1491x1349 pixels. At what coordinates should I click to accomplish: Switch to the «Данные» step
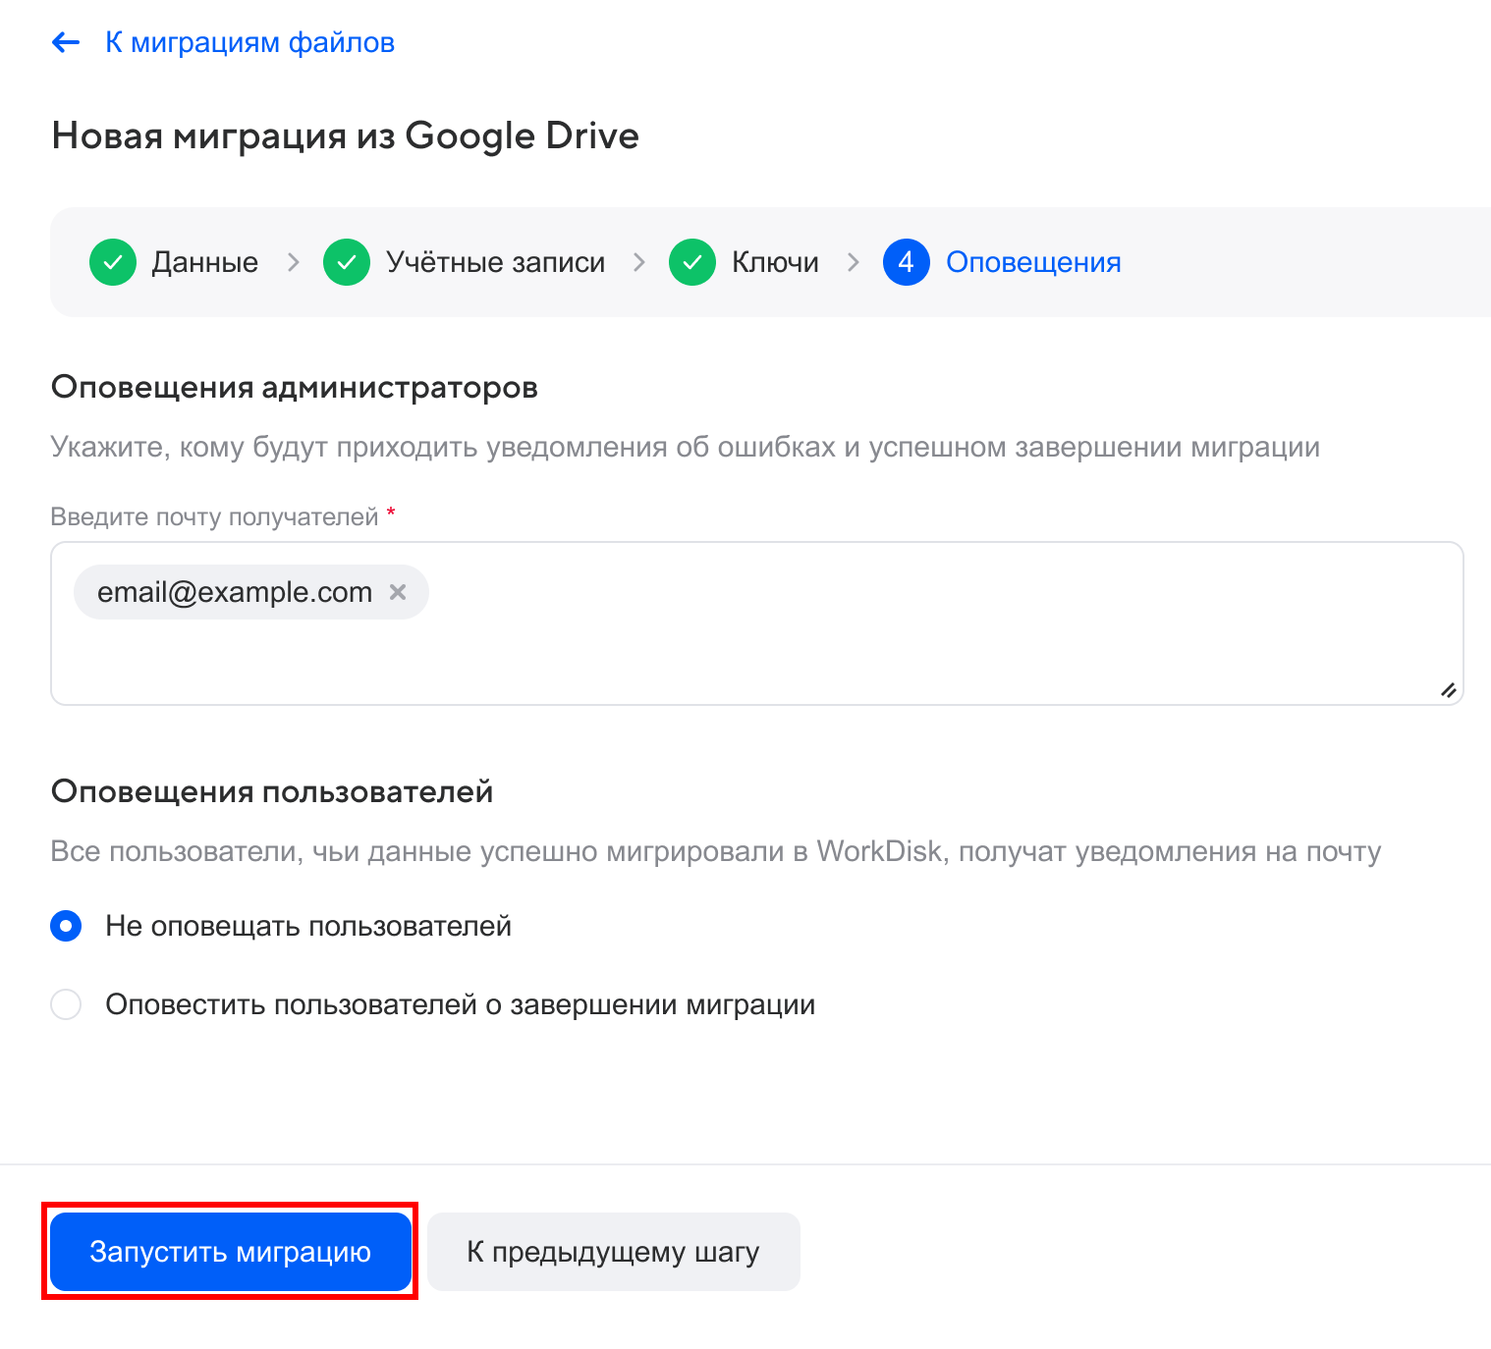coord(204,262)
